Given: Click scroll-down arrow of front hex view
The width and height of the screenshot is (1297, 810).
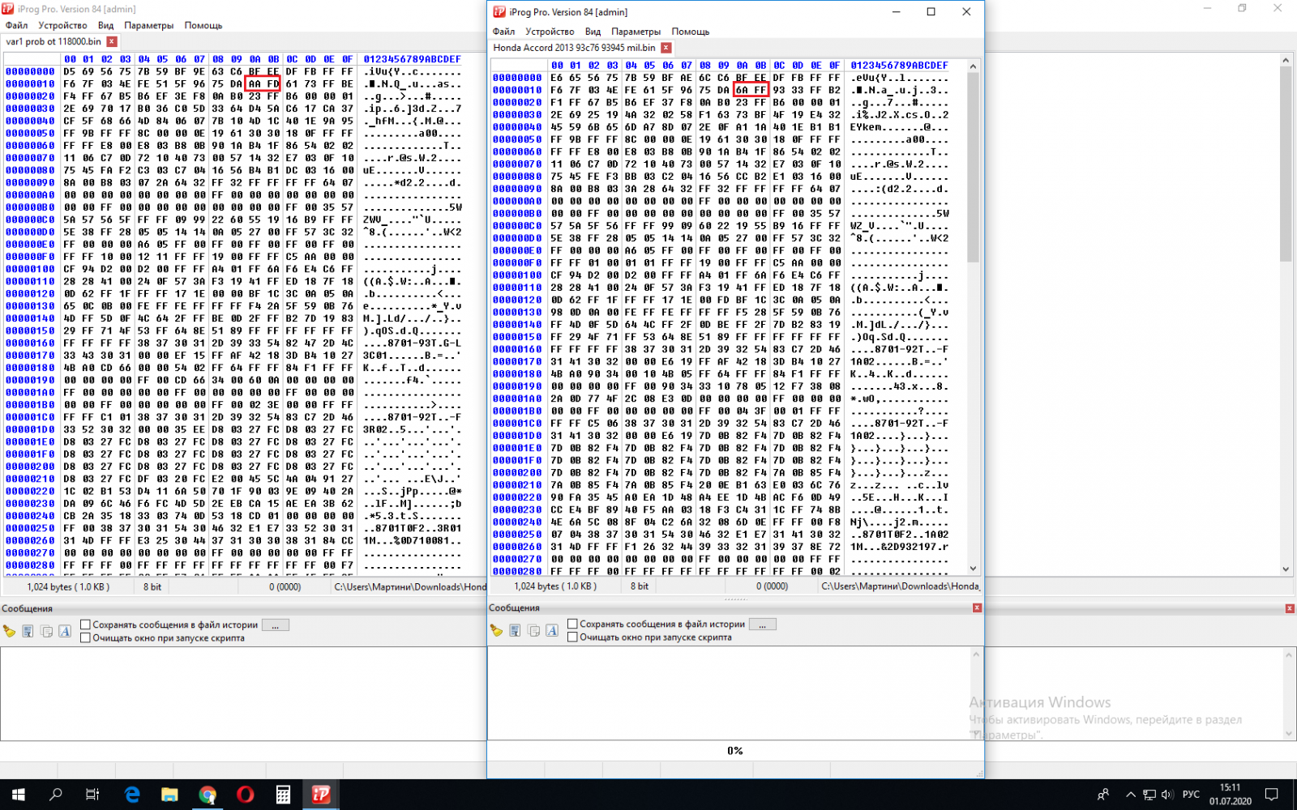Looking at the screenshot, I should [973, 569].
